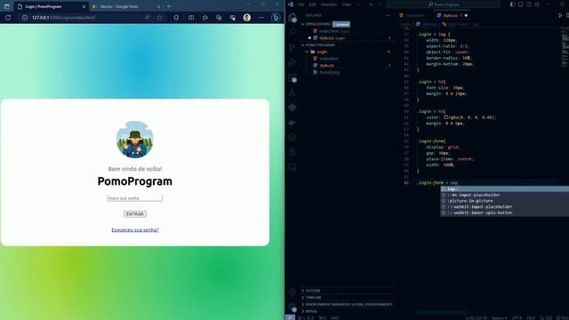
Task: Open the View menu in VS Code
Action: (x=347, y=4)
